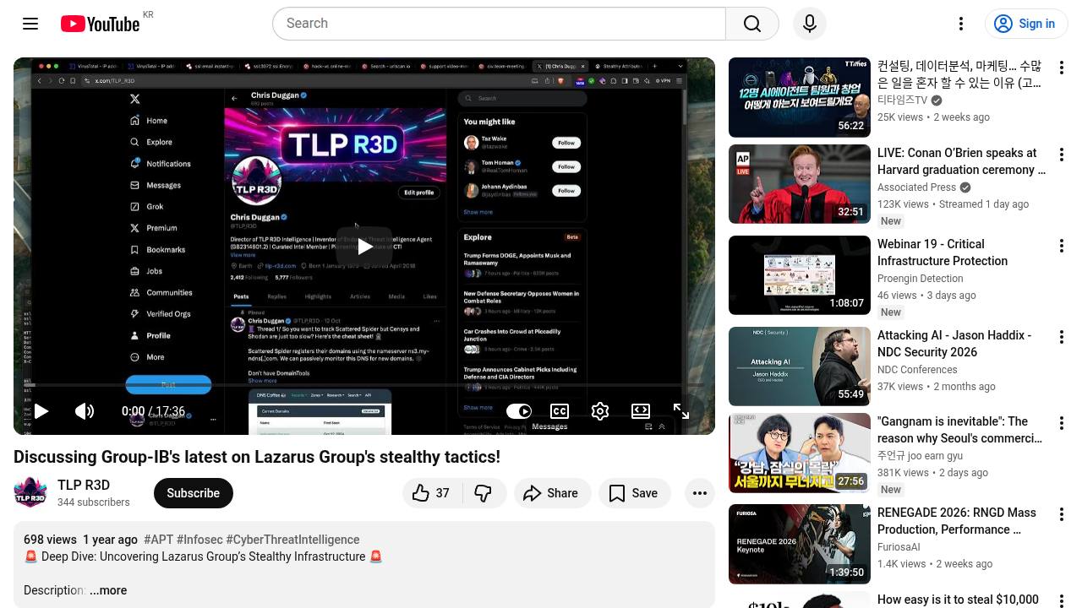Open NDC Conferences channel name

click(x=917, y=370)
